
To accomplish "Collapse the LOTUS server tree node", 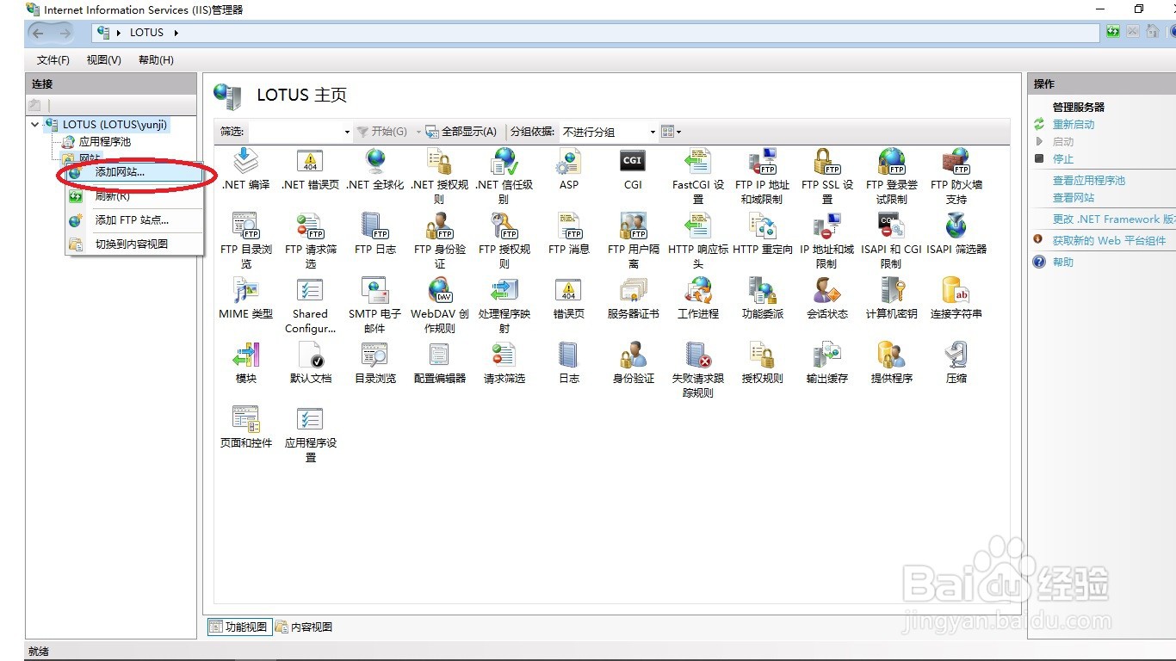I will coord(35,125).
